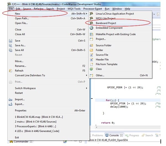Open the File menu
Image resolution: width=166 pixels, height=146 pixels.
[11, 9]
